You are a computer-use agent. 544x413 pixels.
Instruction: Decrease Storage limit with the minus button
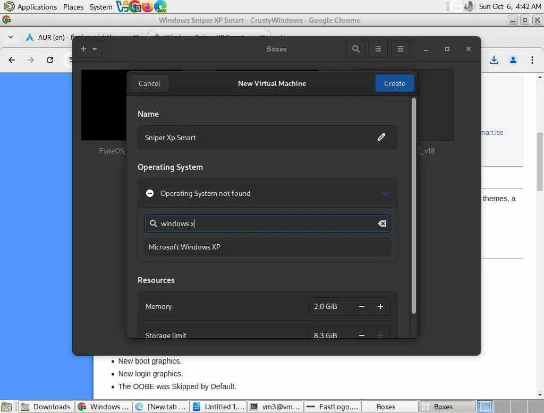(361, 335)
